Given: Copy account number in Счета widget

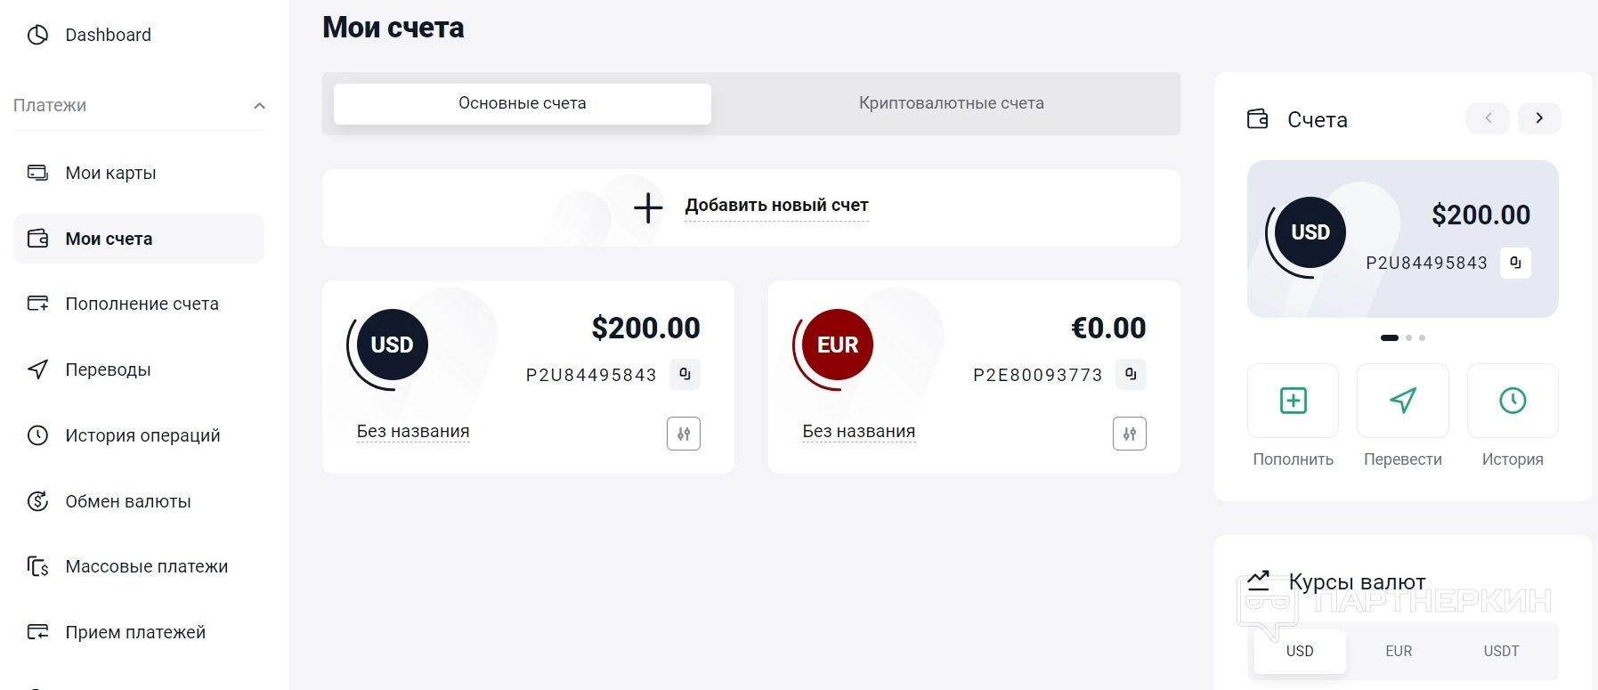Looking at the screenshot, I should pos(1515,263).
